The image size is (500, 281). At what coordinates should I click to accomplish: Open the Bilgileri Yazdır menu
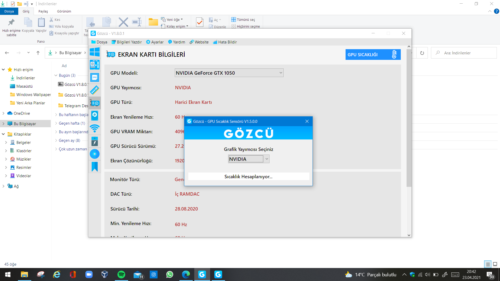coord(127,42)
